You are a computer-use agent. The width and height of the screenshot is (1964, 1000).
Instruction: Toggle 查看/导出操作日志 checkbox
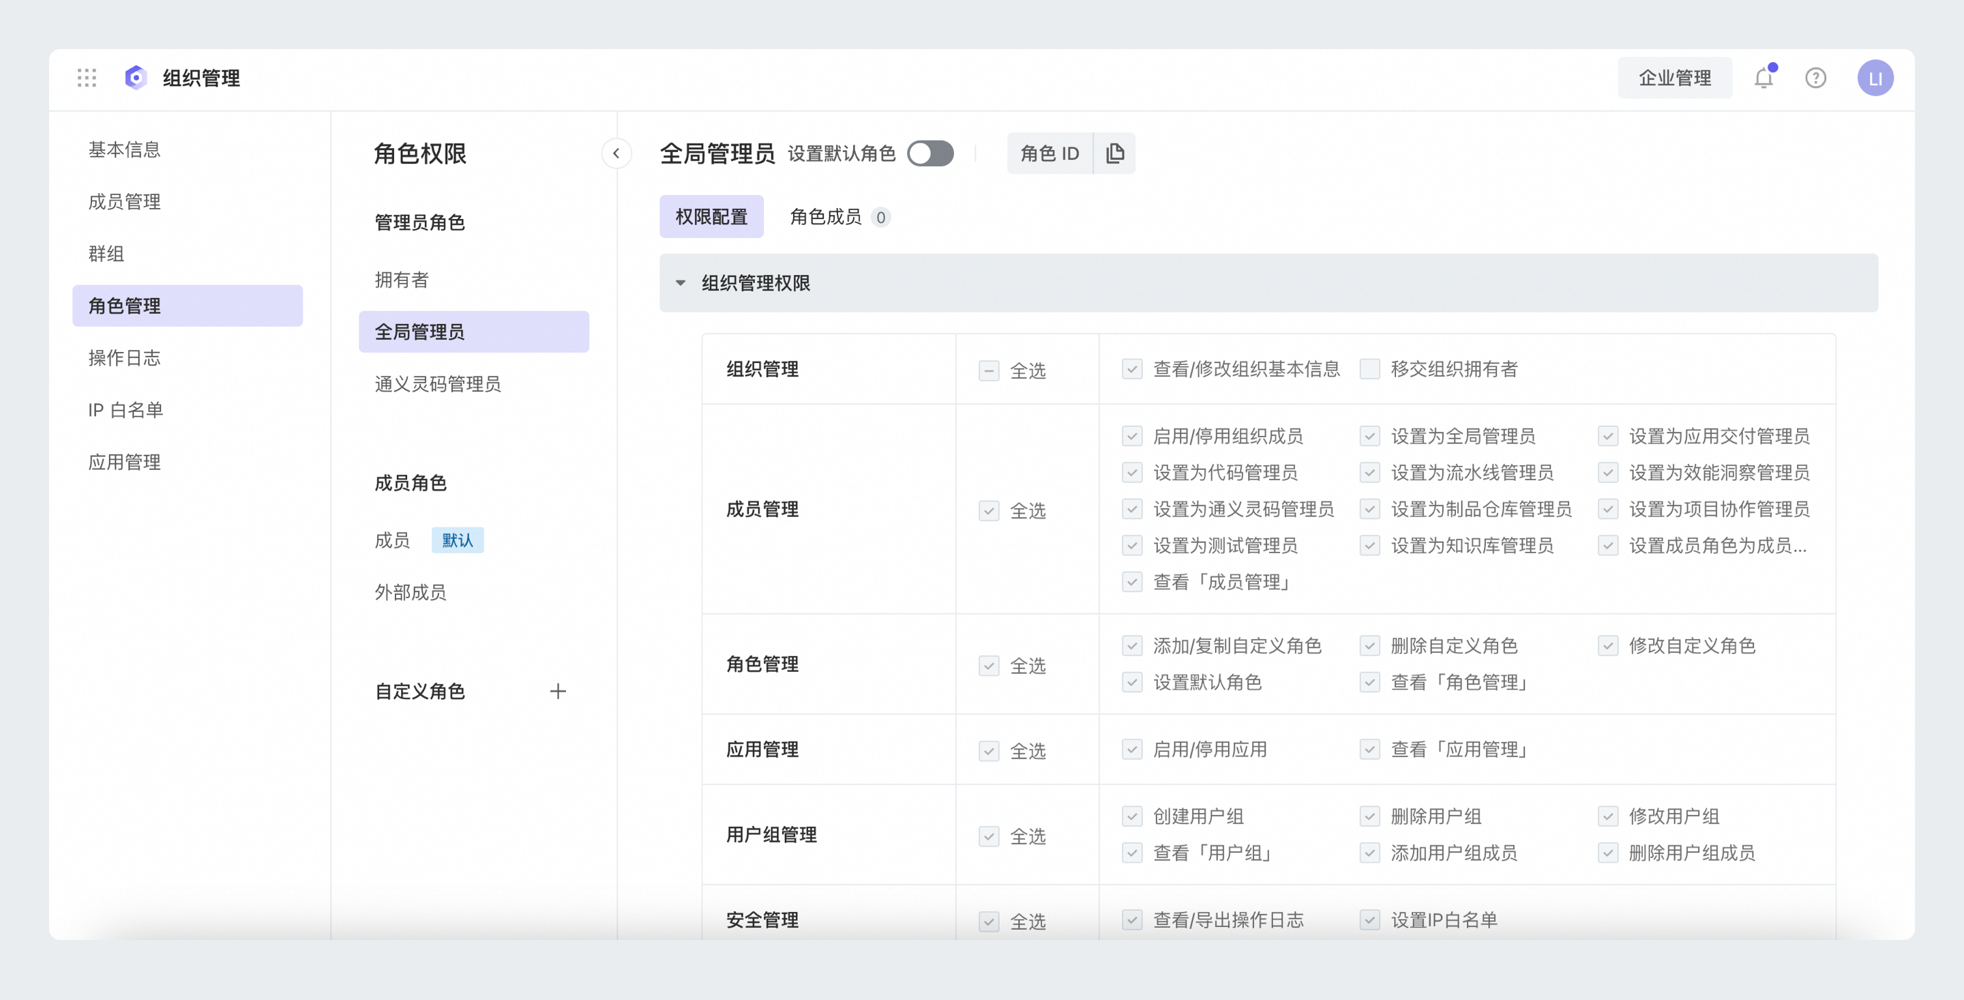(1131, 920)
